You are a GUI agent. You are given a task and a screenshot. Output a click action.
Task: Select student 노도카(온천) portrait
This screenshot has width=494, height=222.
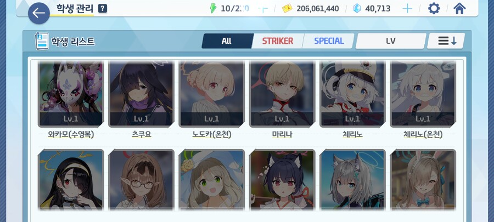[212, 94]
